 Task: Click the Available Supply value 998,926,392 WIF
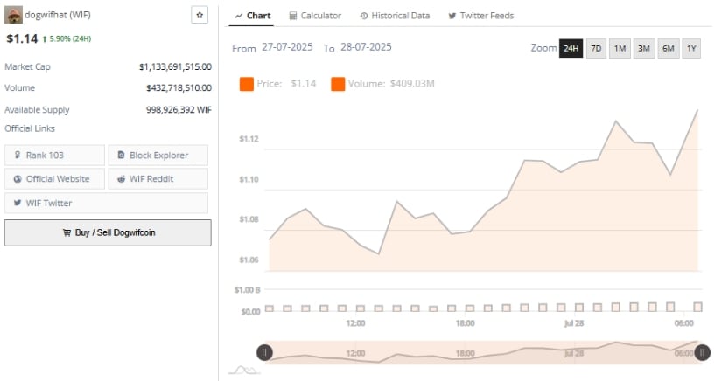[x=179, y=110]
